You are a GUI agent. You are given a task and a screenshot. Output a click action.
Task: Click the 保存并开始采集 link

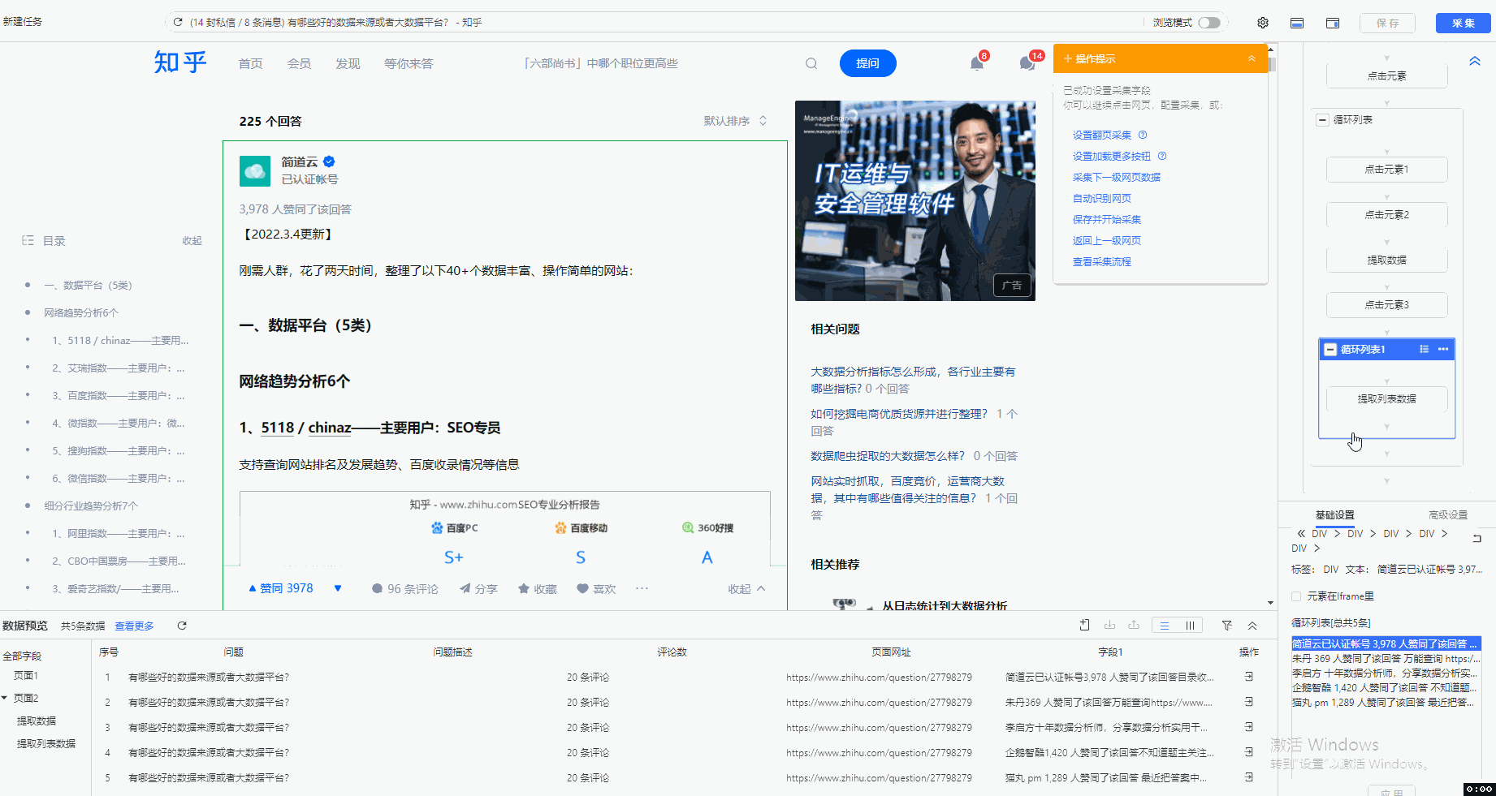(1106, 219)
